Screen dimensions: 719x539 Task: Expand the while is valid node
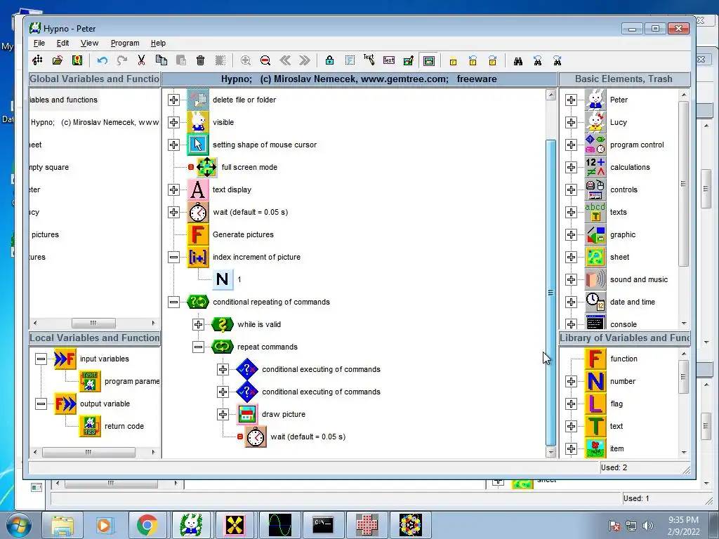(198, 324)
